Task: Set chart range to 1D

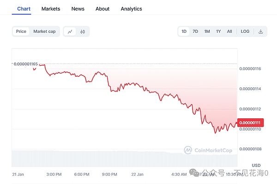Action: [184, 31]
